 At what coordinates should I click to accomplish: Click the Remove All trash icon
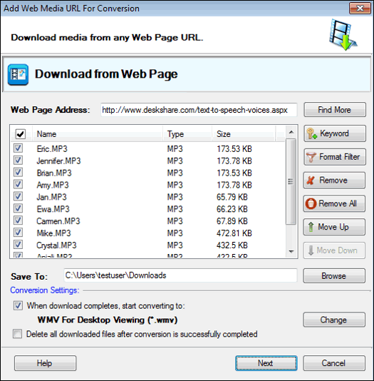pyautogui.click(x=311, y=203)
